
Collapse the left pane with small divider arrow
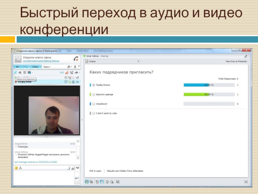82,120
